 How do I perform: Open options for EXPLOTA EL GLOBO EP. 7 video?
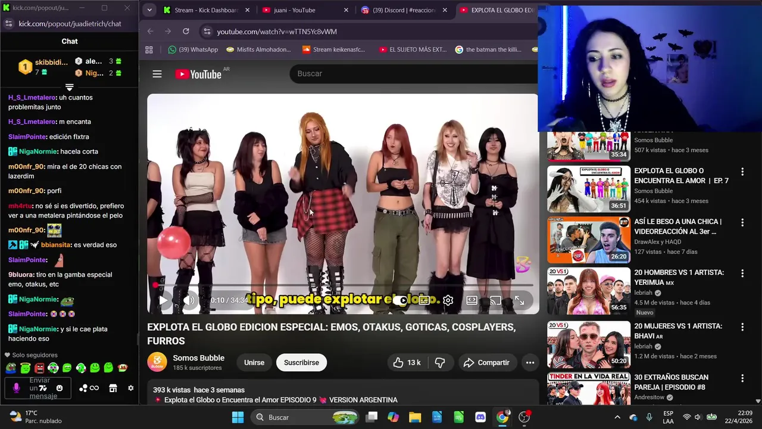click(x=742, y=172)
